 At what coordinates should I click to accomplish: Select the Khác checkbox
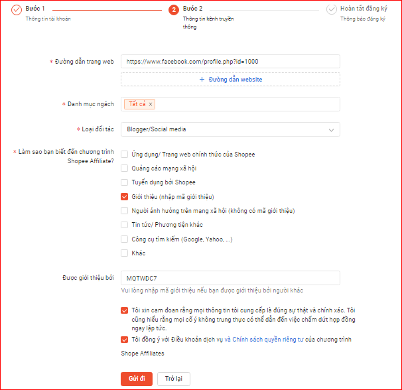pyautogui.click(x=125, y=253)
